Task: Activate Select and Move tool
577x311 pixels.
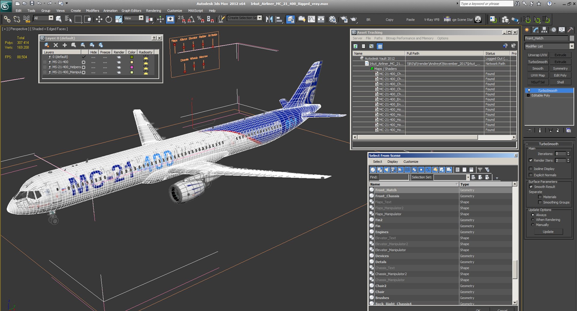Action: tap(99, 19)
